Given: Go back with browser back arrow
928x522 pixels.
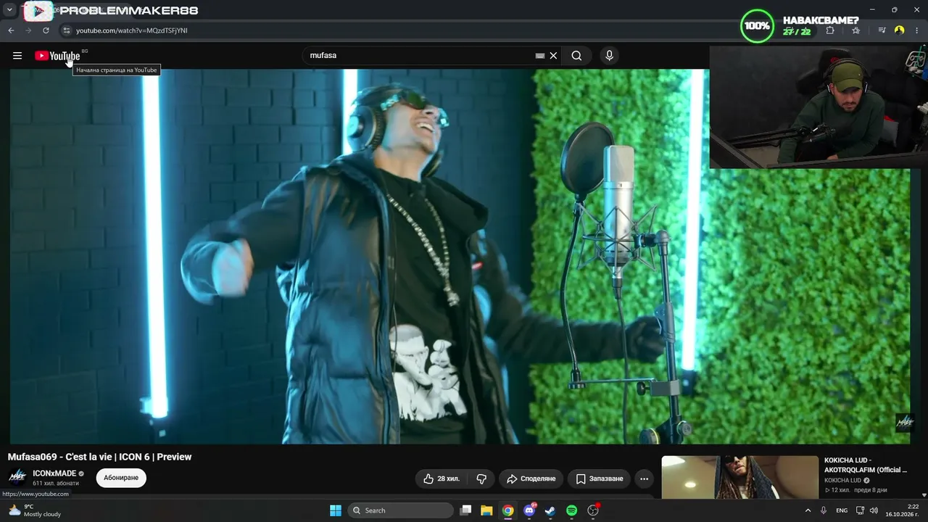Looking at the screenshot, I should 11,30.
